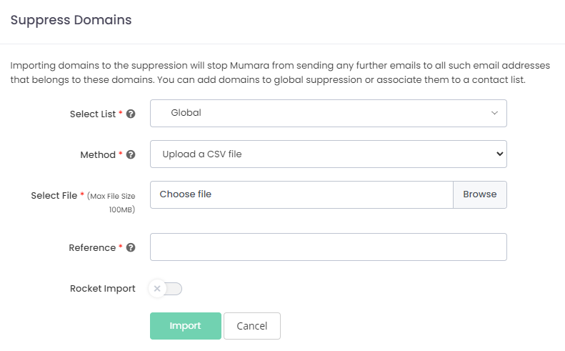Click the green Import button
The image size is (565, 351).
coord(185,326)
